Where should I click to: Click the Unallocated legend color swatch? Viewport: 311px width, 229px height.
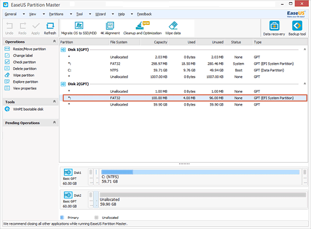[96, 218]
